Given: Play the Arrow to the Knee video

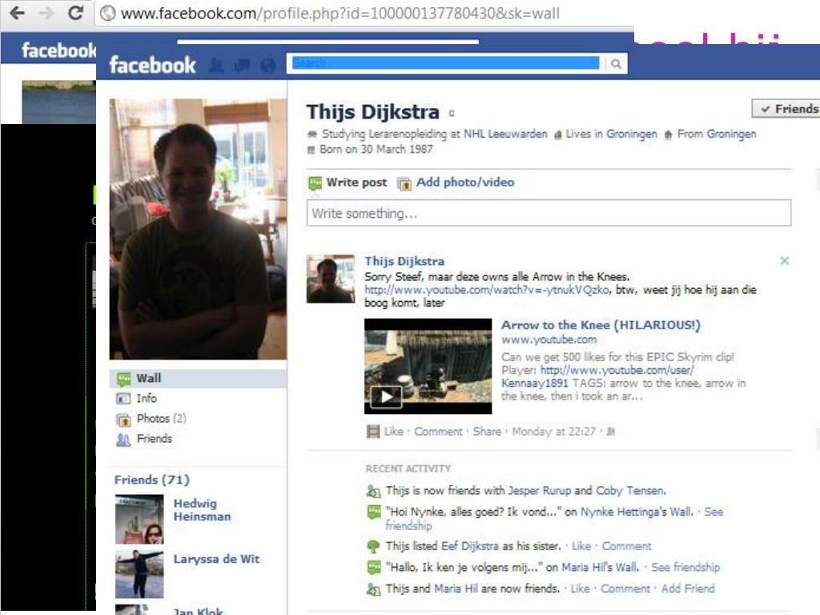Looking at the screenshot, I should [x=385, y=397].
